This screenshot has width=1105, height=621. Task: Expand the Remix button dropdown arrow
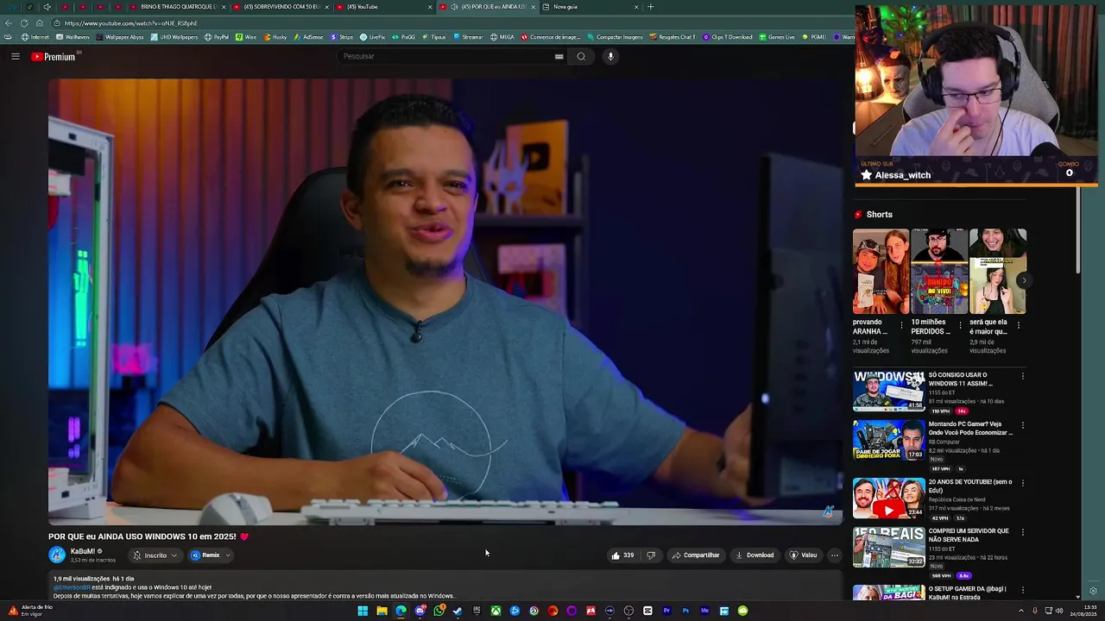pyautogui.click(x=228, y=555)
